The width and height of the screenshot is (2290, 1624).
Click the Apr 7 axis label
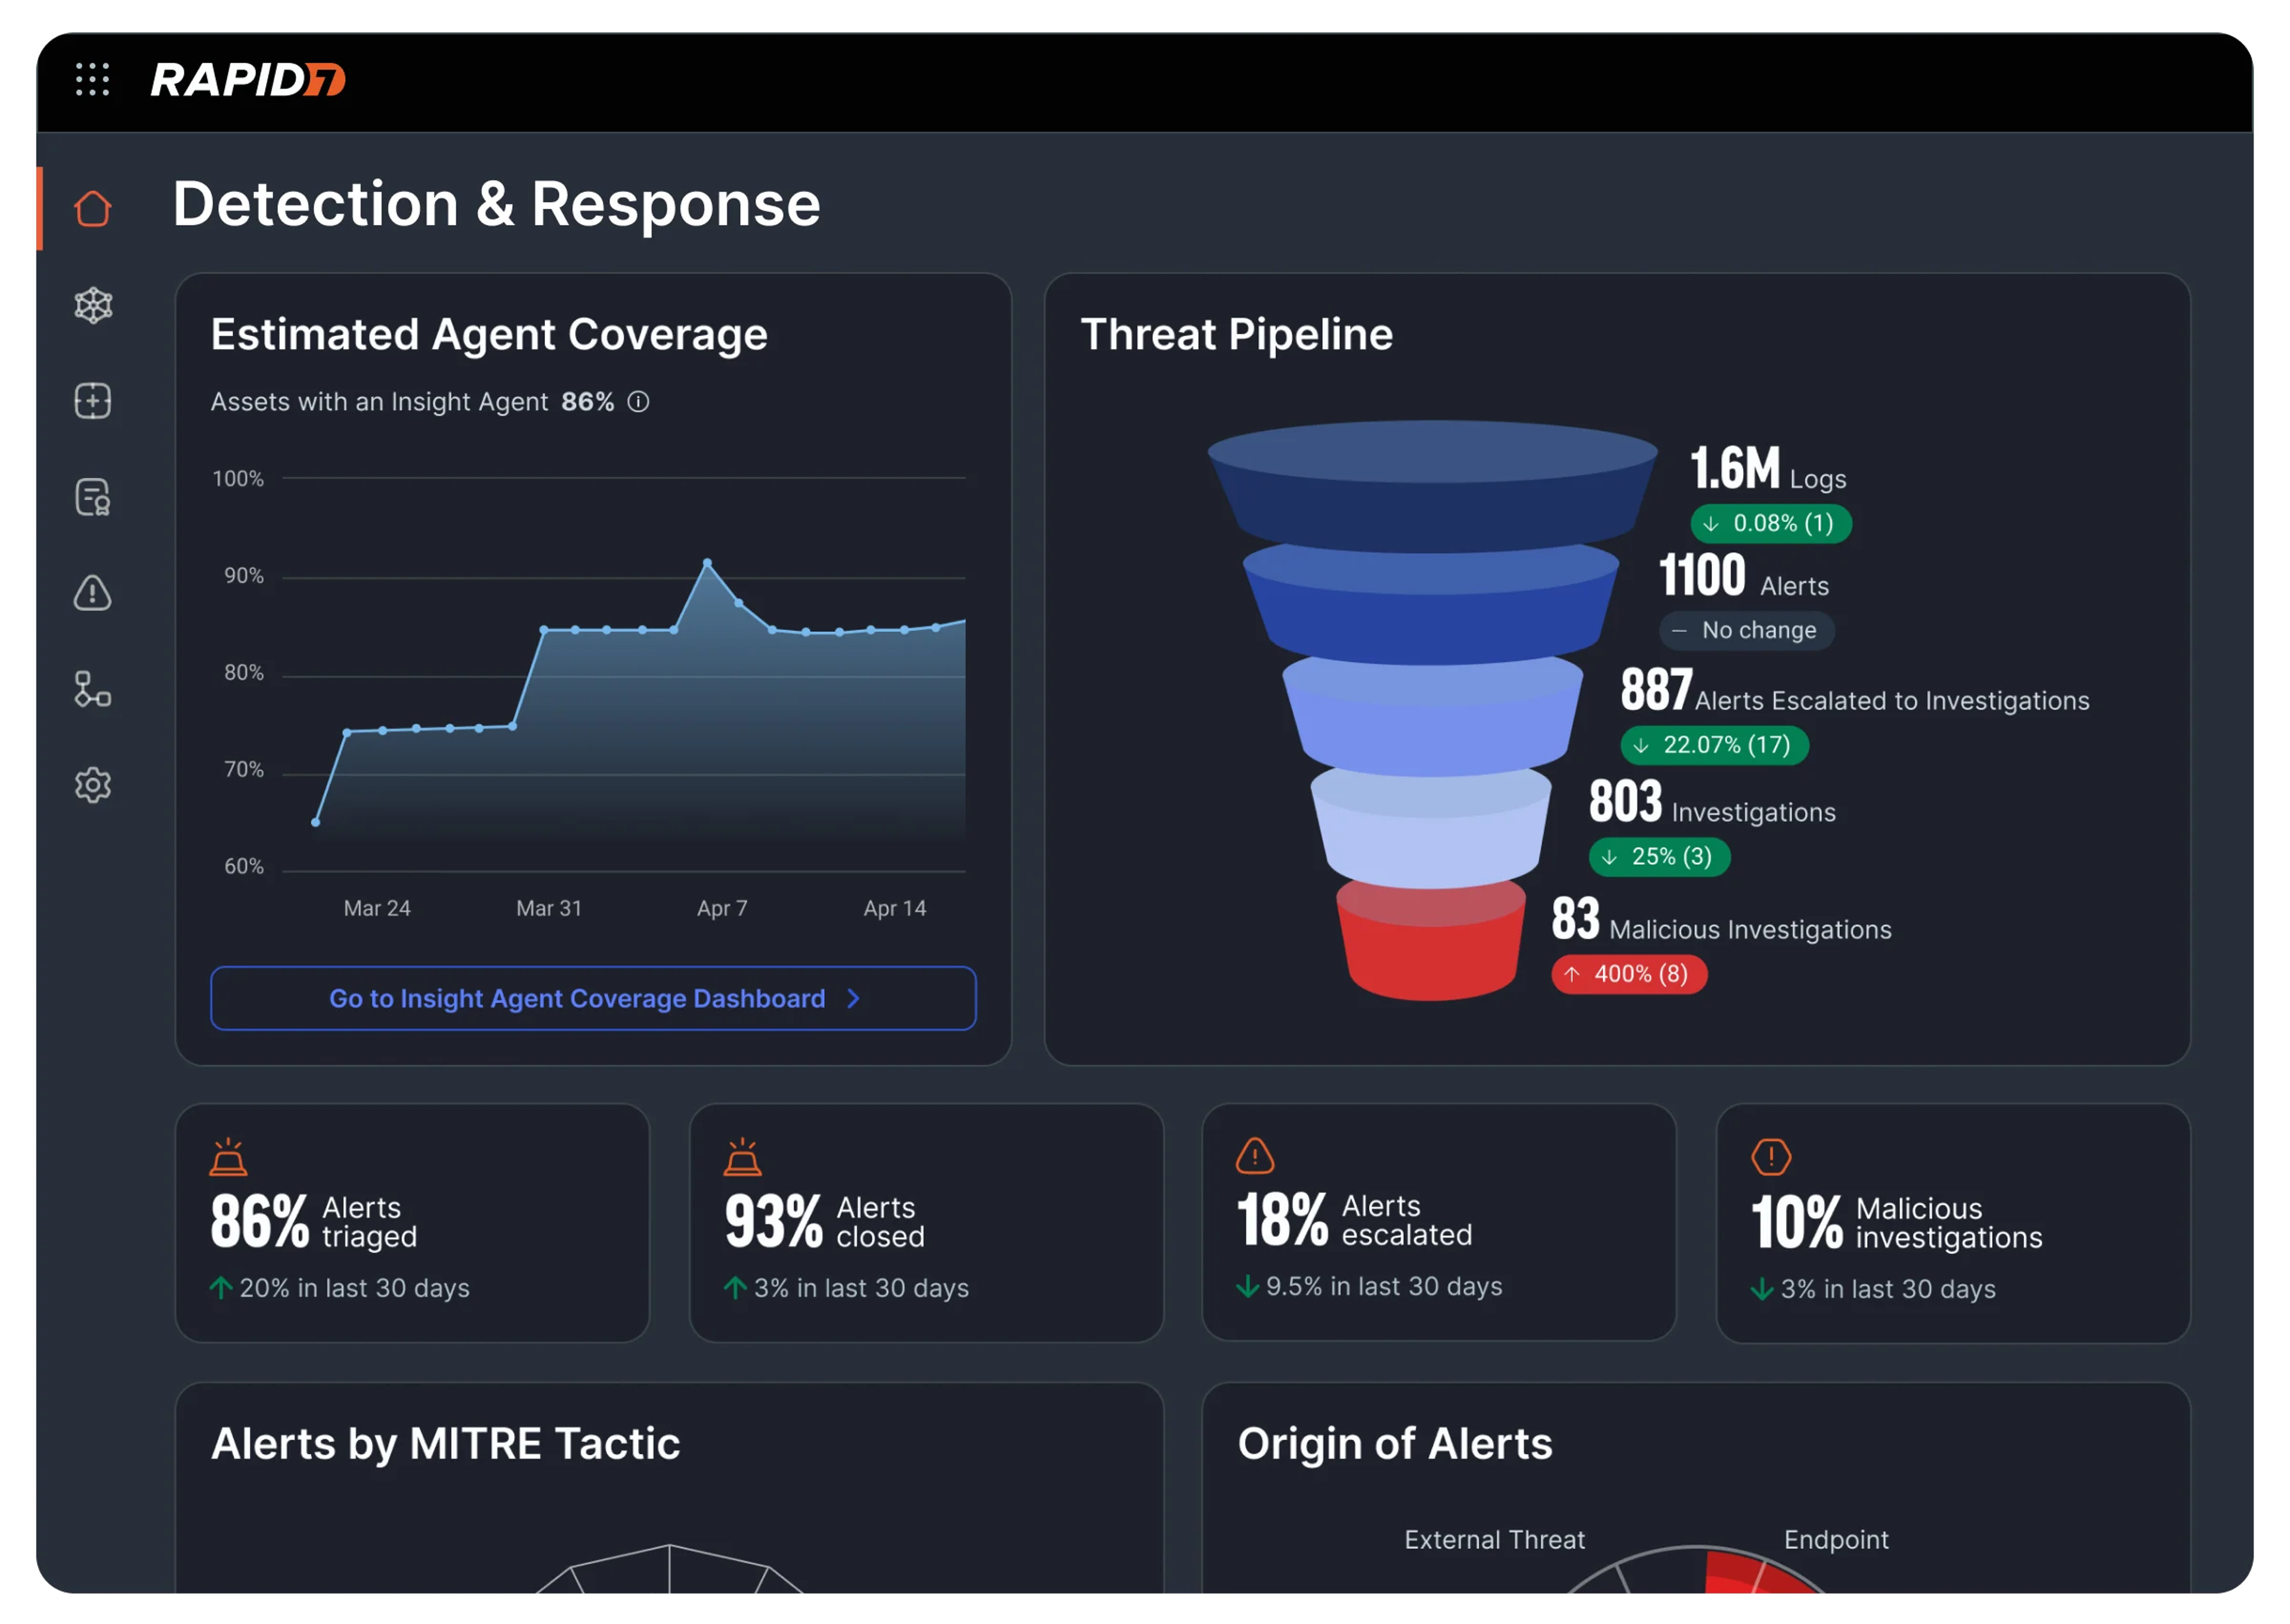(722, 908)
